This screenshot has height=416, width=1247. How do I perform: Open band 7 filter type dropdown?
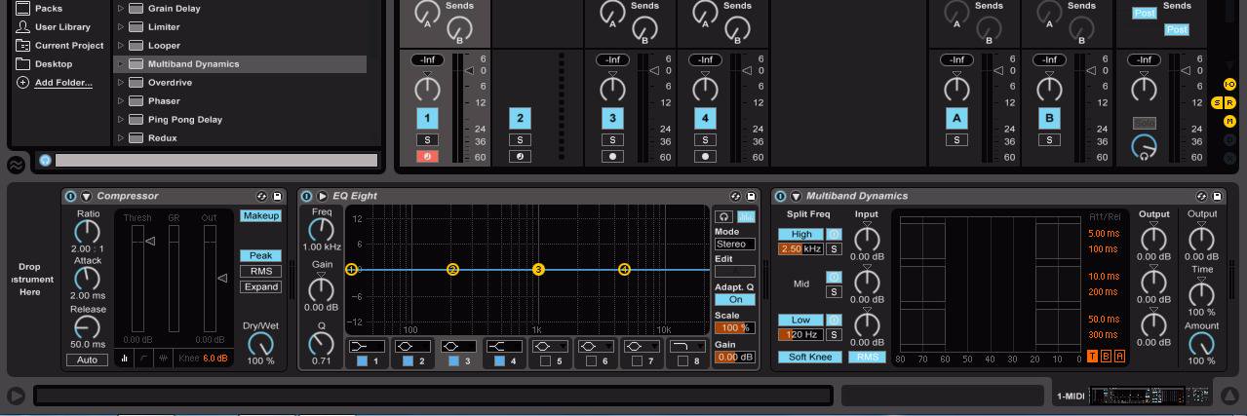(x=643, y=346)
